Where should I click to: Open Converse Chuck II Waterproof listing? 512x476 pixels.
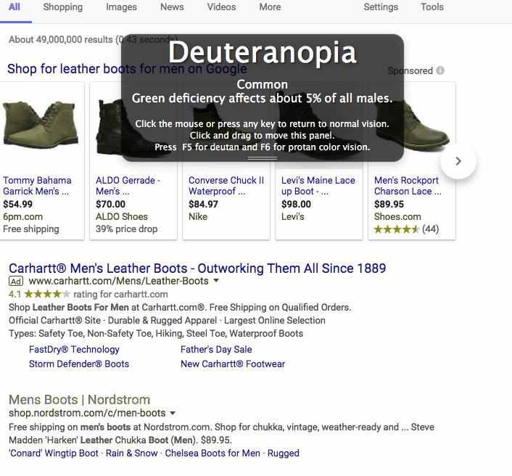226,186
